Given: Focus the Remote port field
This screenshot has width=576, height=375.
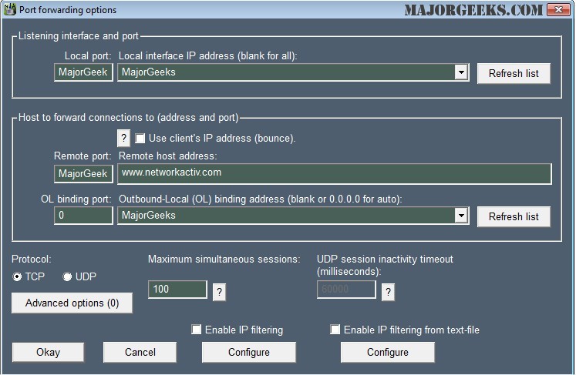Looking at the screenshot, I should tap(83, 173).
